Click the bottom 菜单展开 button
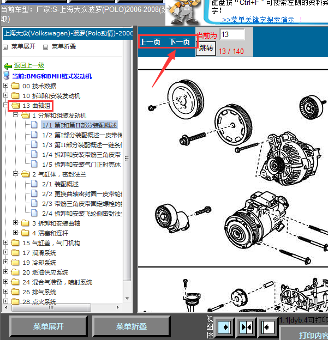 (49, 326)
